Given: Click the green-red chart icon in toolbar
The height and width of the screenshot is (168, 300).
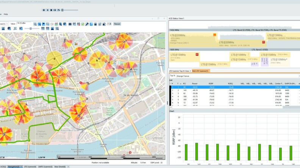Looking at the screenshot, I should pos(56,24).
